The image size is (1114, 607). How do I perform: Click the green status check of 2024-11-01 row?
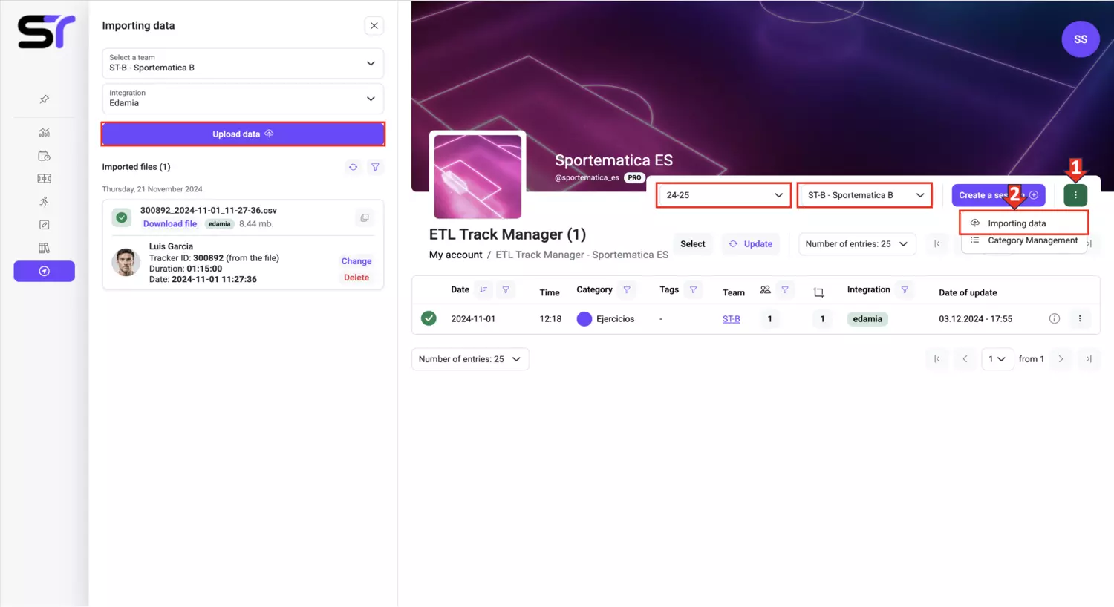point(429,318)
